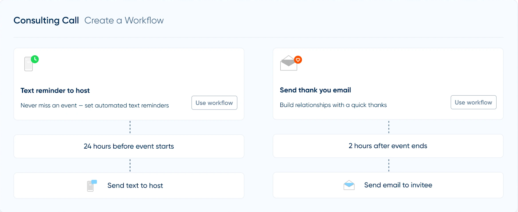This screenshot has height=212, width=518.
Task: Click the Text reminder to host title
Action: tap(55, 90)
